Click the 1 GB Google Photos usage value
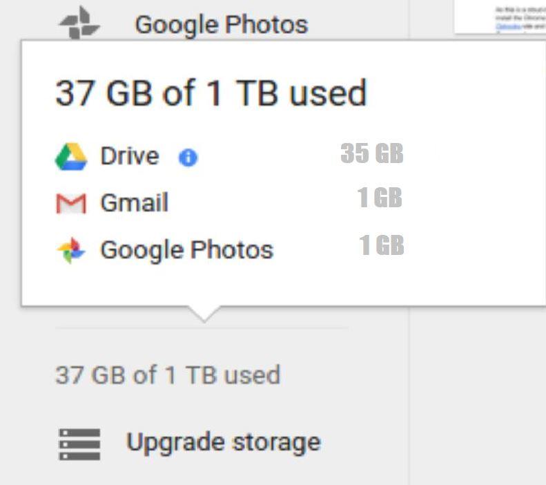 [x=381, y=245]
